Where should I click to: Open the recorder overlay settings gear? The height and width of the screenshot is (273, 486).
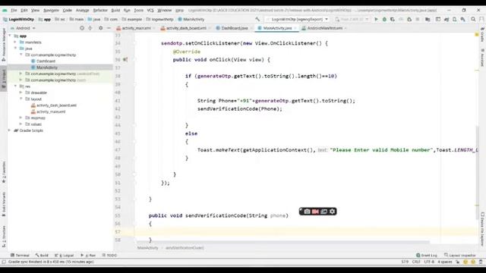pos(333,212)
